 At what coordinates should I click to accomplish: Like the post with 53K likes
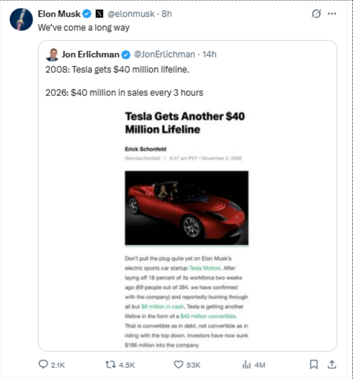coord(179,365)
